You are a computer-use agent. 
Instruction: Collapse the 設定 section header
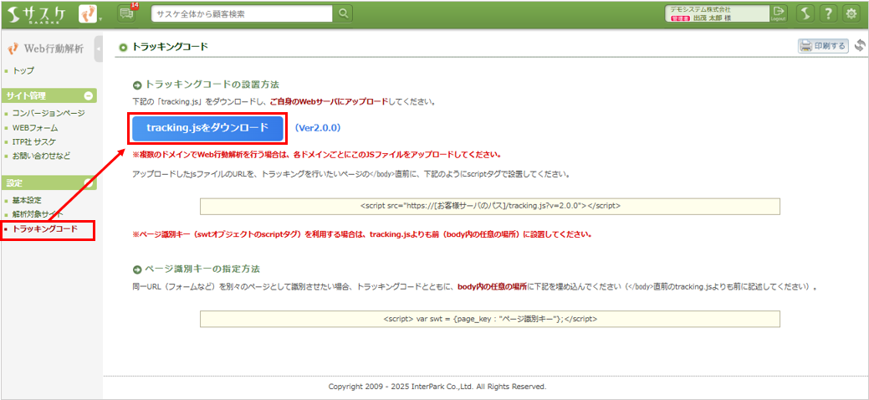coord(49,182)
